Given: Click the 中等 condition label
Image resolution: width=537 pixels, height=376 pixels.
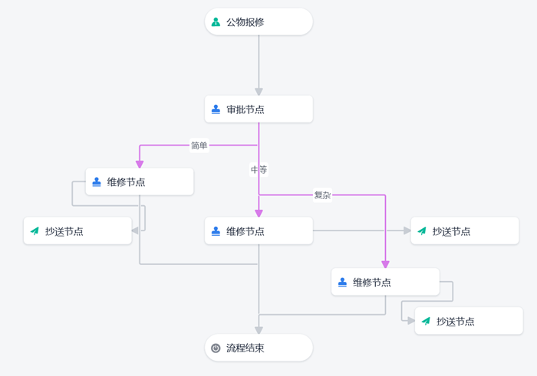Looking at the screenshot, I should click(x=259, y=169).
